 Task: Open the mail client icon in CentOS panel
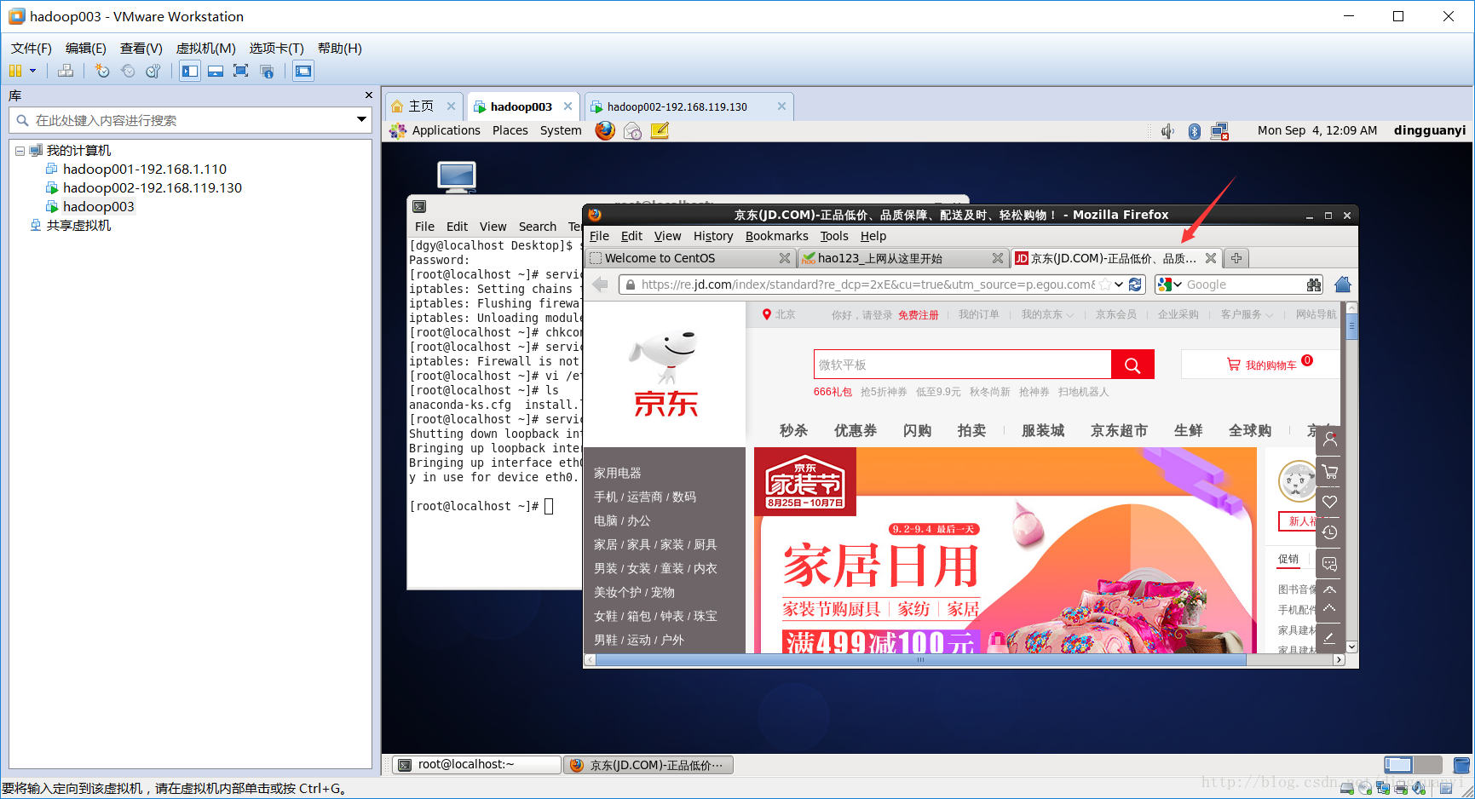point(632,130)
